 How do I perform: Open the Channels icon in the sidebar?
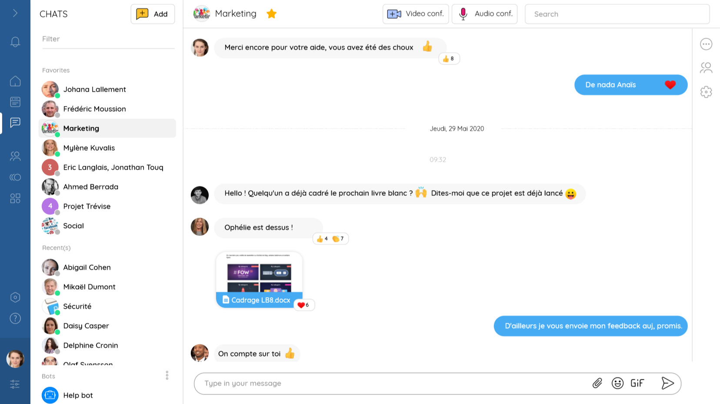pyautogui.click(x=16, y=177)
